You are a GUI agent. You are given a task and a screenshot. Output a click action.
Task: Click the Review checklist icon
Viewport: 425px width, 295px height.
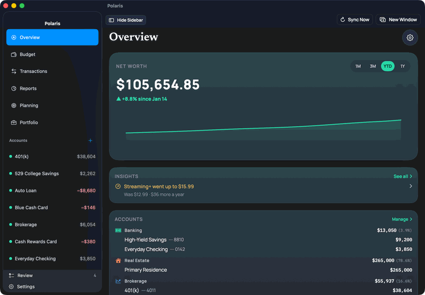(11, 275)
